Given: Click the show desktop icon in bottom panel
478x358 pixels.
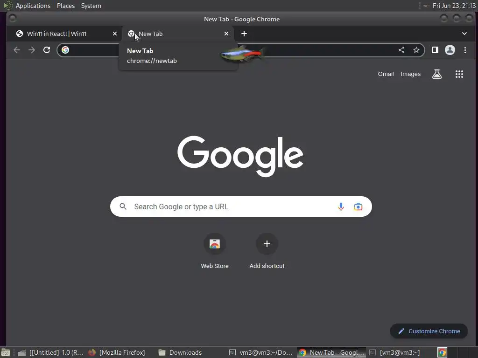Looking at the screenshot, I should (5, 352).
